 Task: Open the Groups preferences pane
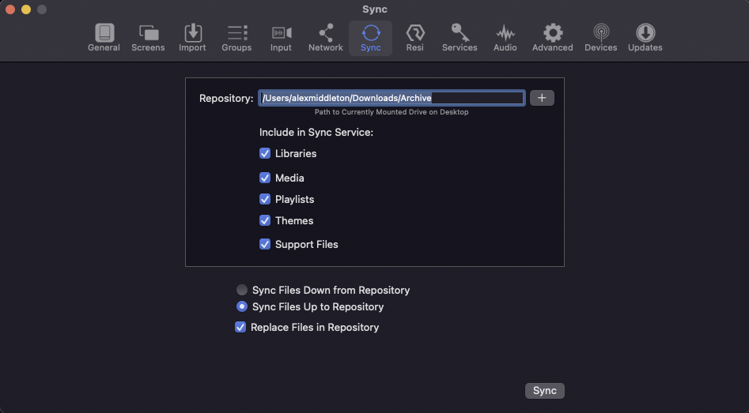pyautogui.click(x=236, y=38)
